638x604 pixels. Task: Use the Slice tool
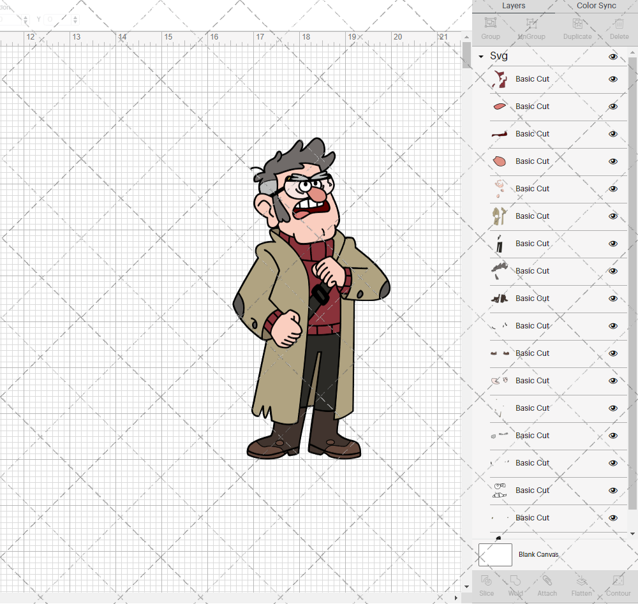486,580
